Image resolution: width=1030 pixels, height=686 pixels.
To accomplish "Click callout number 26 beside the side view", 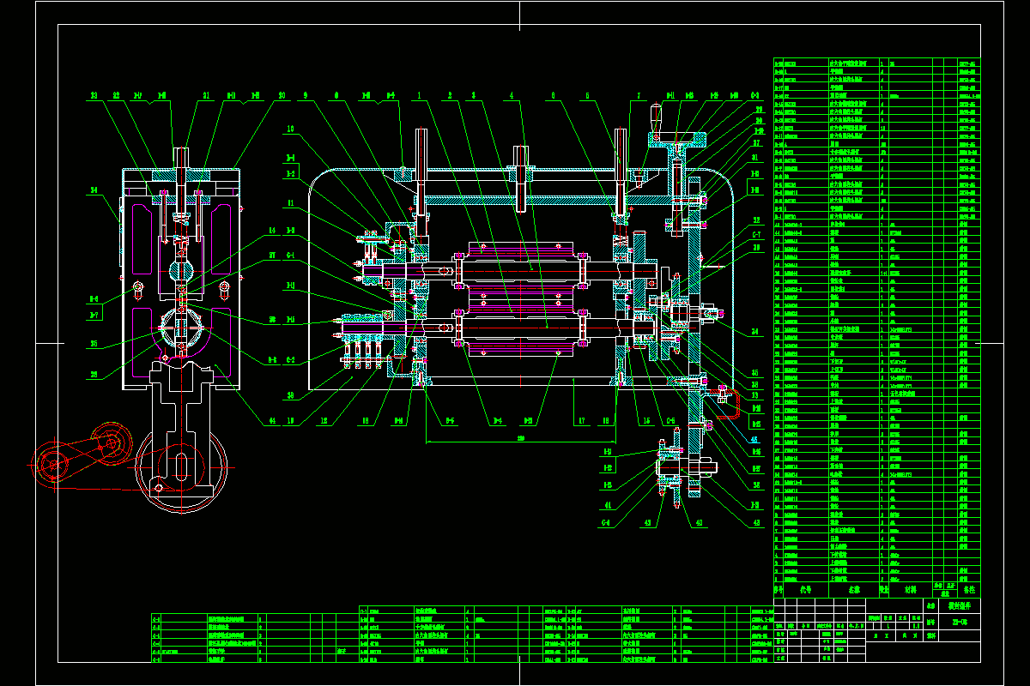I will pos(94,373).
